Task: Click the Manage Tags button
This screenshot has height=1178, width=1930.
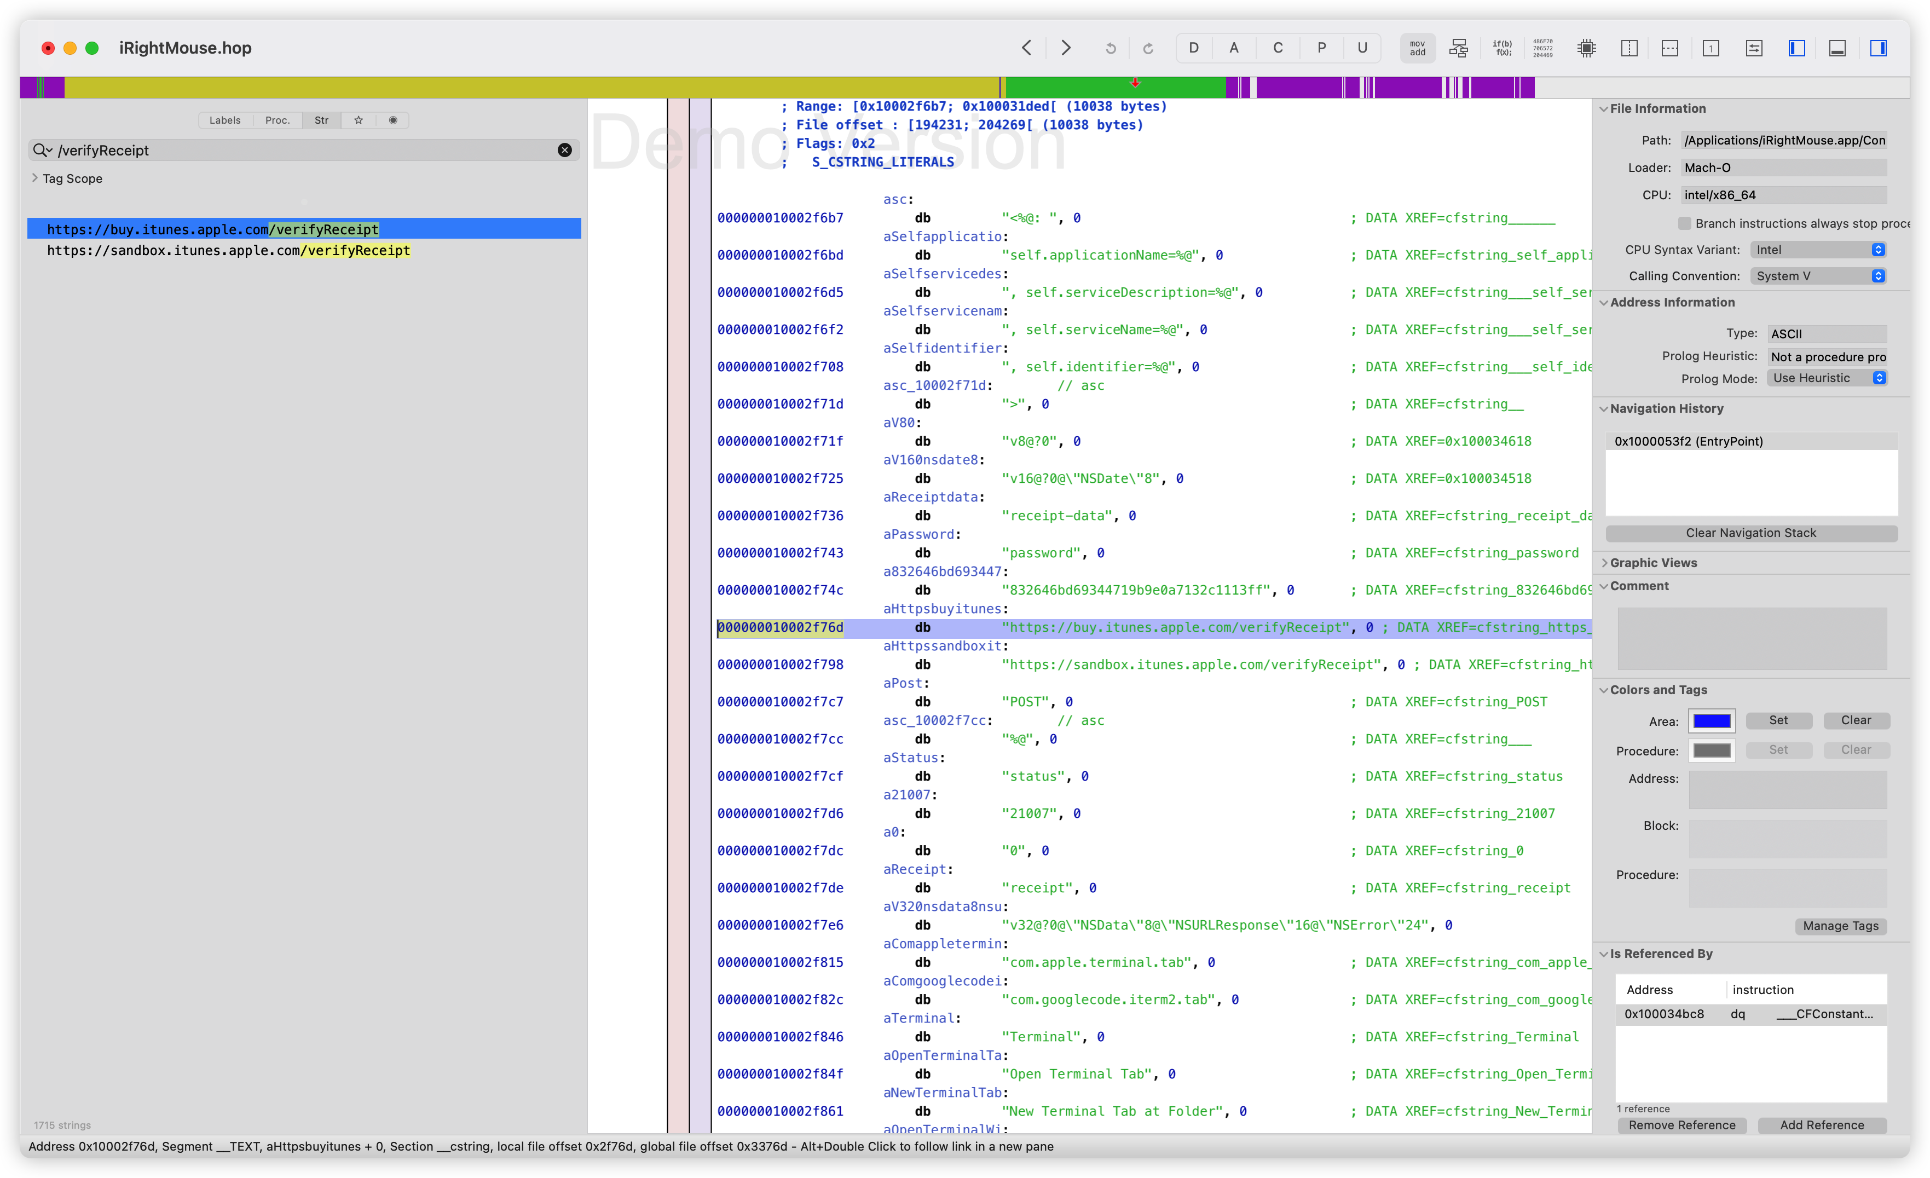Action: pos(1840,926)
